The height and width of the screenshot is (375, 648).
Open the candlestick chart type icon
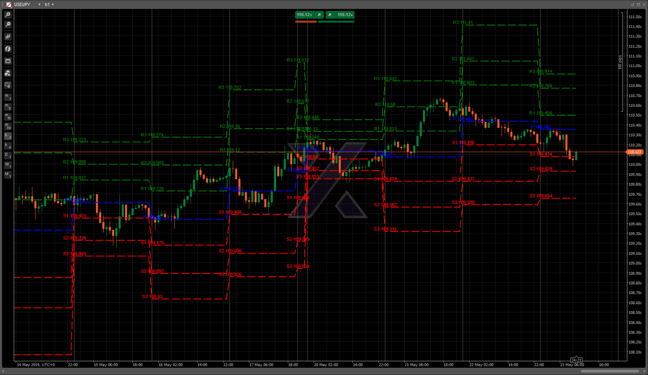pos(8,37)
